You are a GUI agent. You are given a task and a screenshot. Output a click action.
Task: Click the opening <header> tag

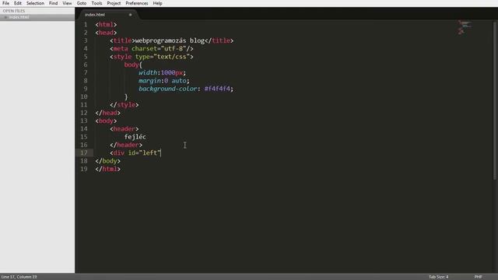click(124, 129)
